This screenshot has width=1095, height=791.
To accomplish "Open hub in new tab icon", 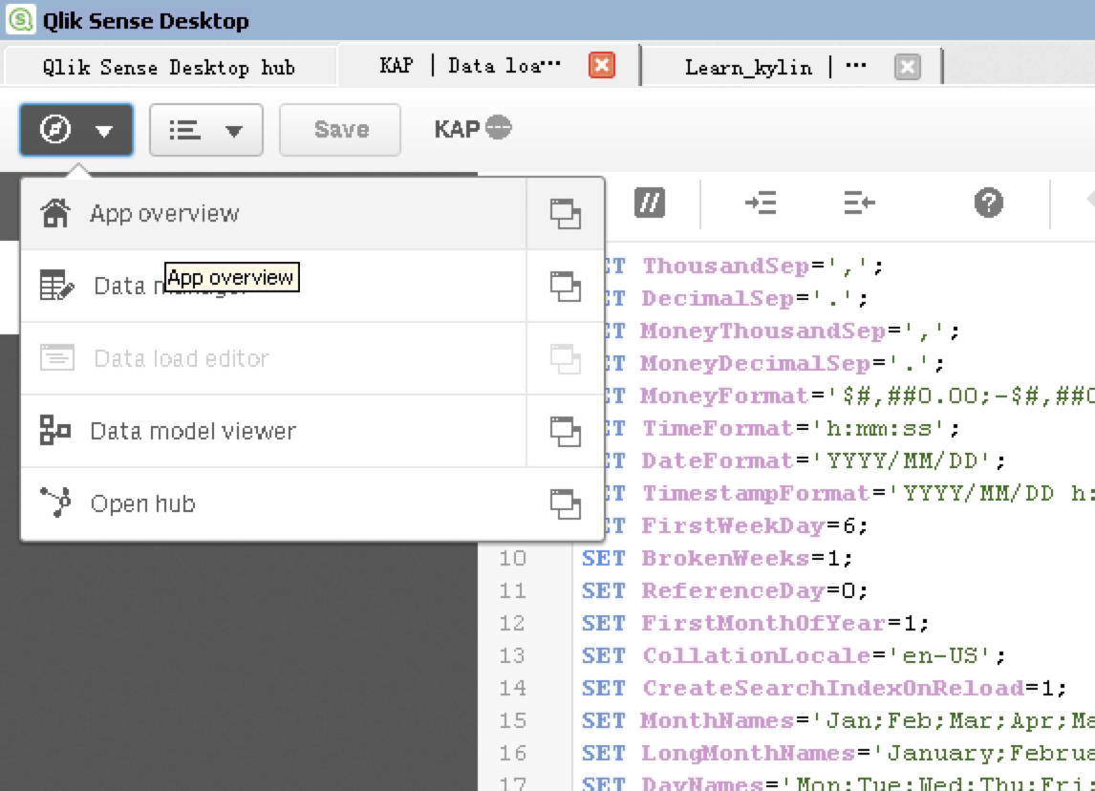I will pyautogui.click(x=565, y=504).
